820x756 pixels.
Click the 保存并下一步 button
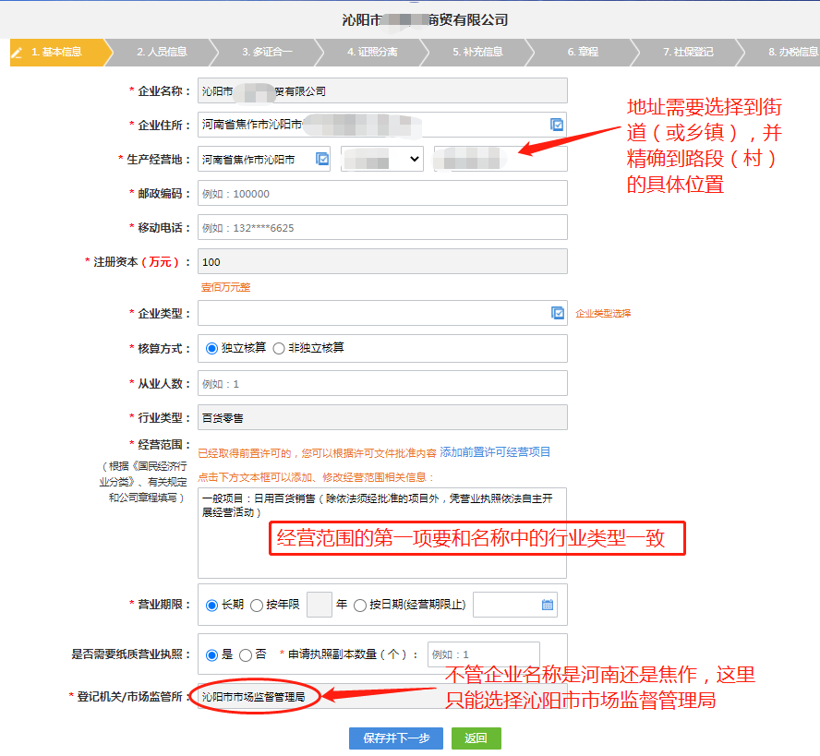coord(395,738)
